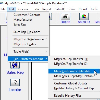The height and width of the screenshot is (100, 100).
Task: Click the Locator label in sidebar
Action: pyautogui.click(x=15, y=90)
